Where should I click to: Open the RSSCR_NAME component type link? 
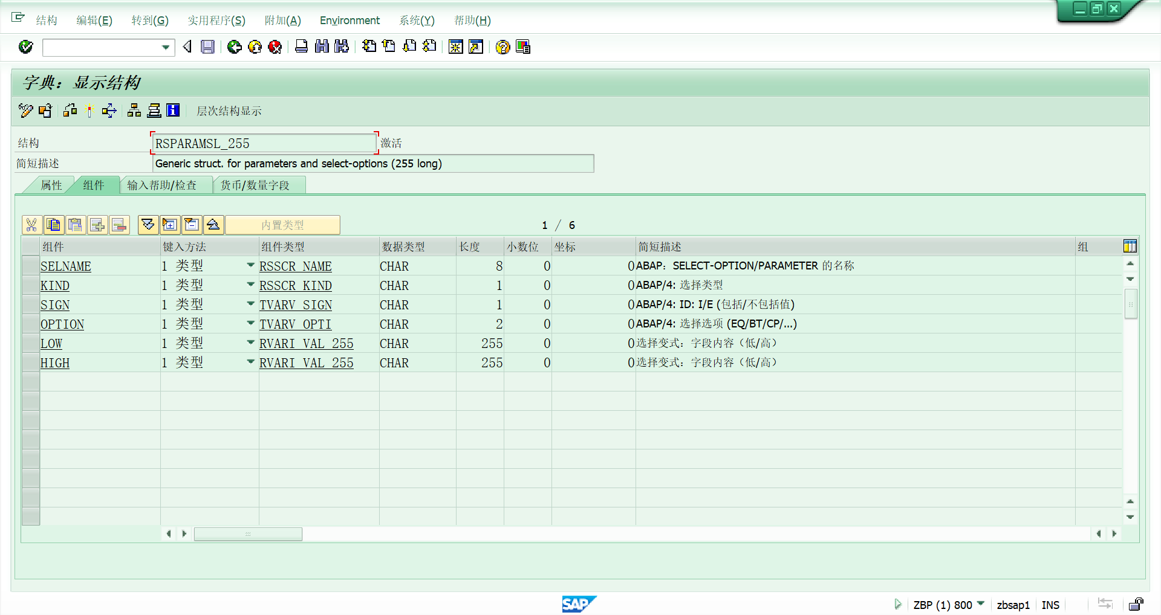(296, 266)
